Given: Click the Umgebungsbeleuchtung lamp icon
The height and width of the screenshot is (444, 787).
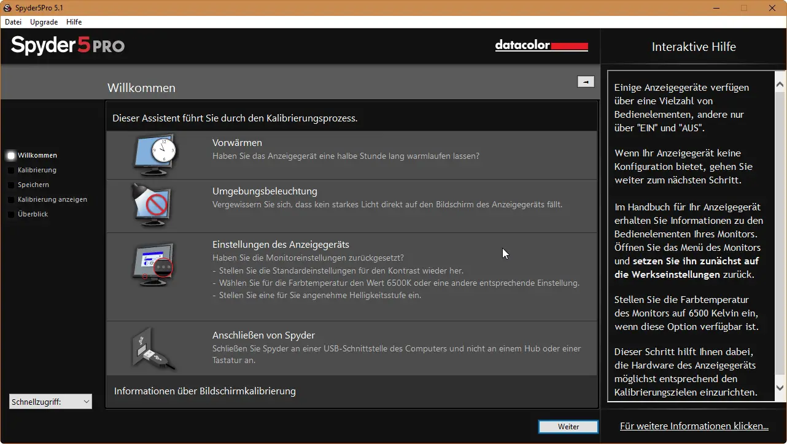Looking at the screenshot, I should 152,205.
